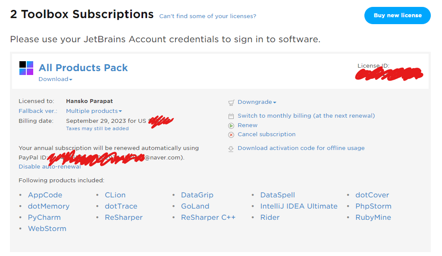Click the 'Billing date:' label
This screenshot has height=256, width=442.
36,121
